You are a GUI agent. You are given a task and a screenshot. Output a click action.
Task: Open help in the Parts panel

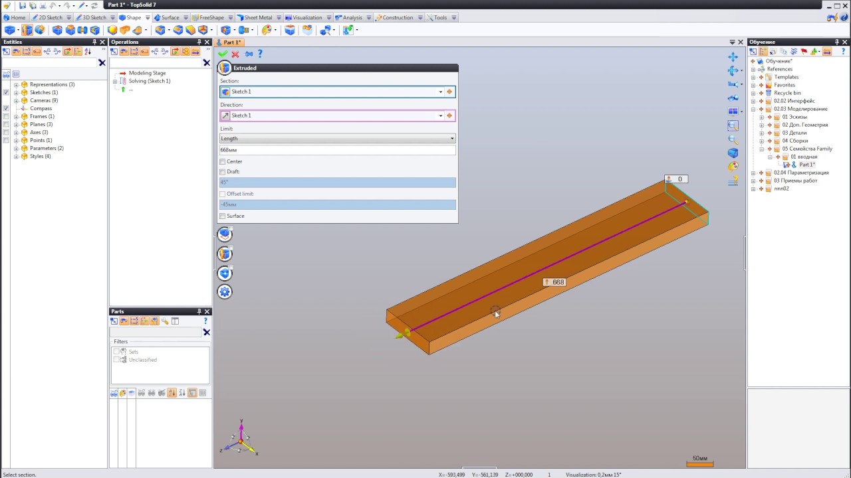(205, 321)
